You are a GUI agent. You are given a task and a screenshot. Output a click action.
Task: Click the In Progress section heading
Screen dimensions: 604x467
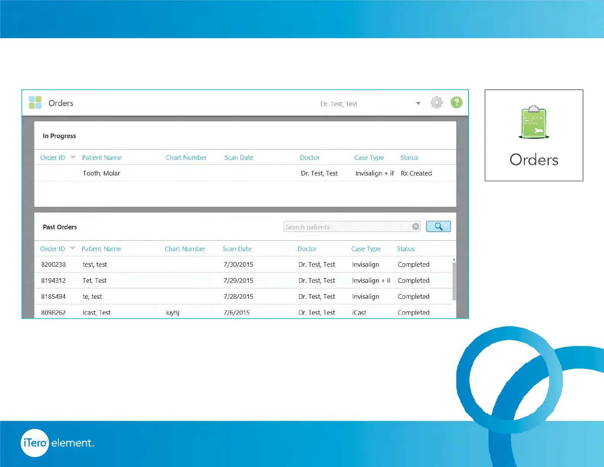[59, 136]
